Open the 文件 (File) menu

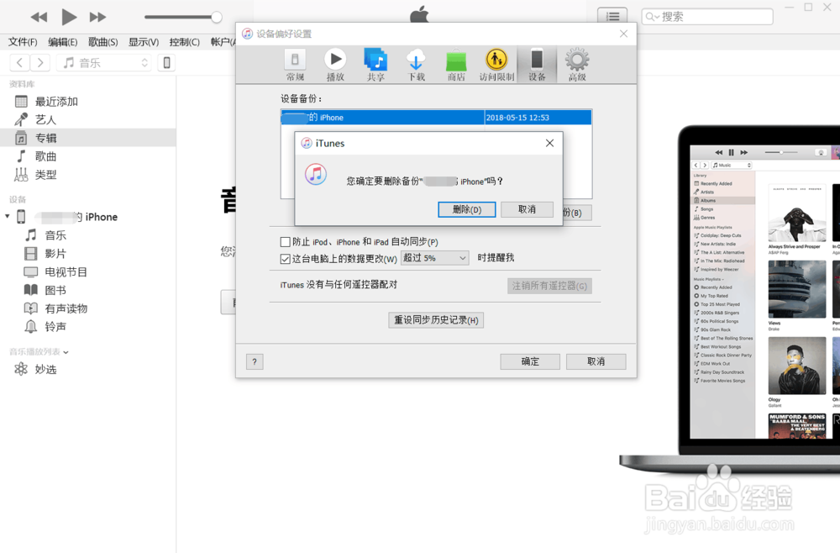(21, 41)
